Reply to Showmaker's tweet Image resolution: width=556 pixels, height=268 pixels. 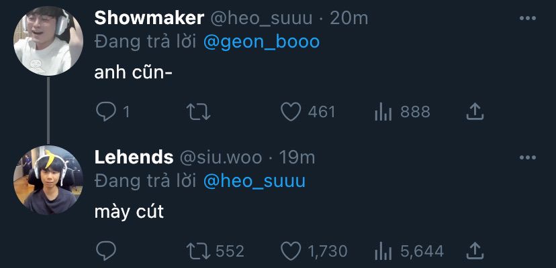coord(106,111)
